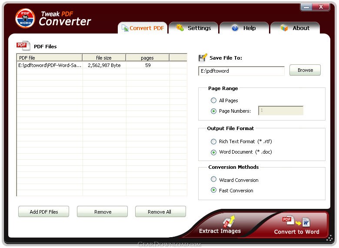Click the PDF-to-Word conversion icon

[x=296, y=221]
